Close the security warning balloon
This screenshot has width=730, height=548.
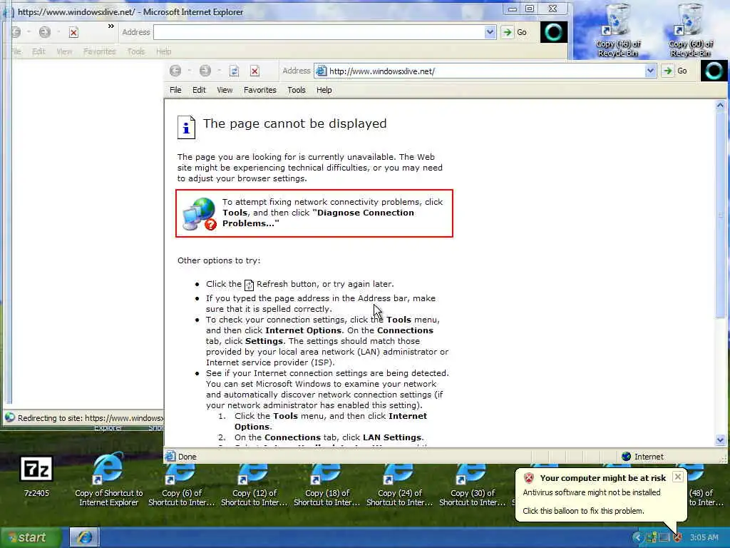point(678,477)
